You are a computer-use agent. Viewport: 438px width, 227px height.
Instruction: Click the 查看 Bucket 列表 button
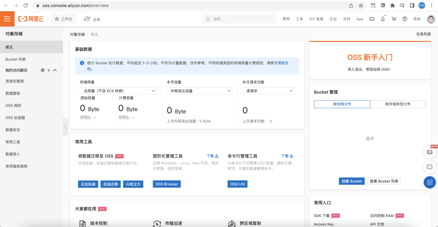tap(384, 181)
